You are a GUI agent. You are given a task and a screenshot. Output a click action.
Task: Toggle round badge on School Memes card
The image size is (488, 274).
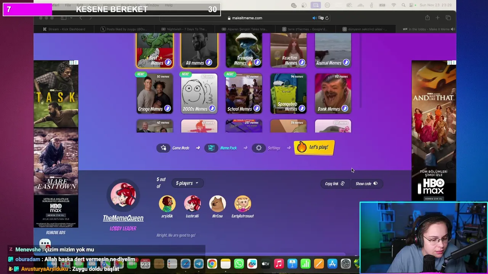click(x=257, y=108)
